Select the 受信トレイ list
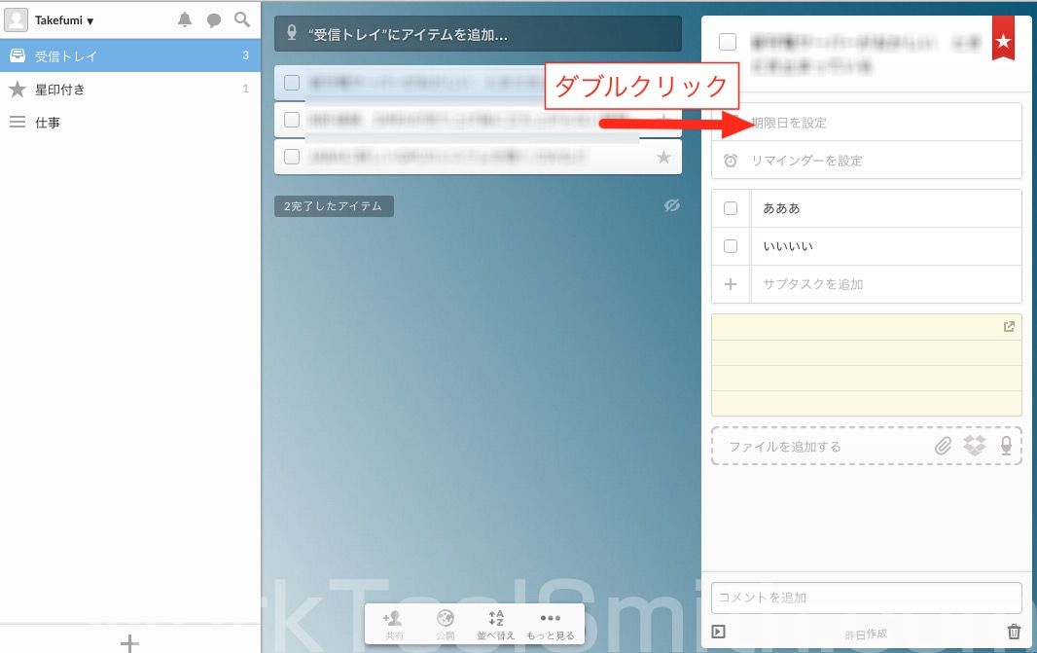1037x653 pixels. coord(130,55)
